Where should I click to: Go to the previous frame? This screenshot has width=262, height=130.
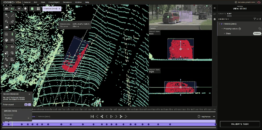pos(107,116)
